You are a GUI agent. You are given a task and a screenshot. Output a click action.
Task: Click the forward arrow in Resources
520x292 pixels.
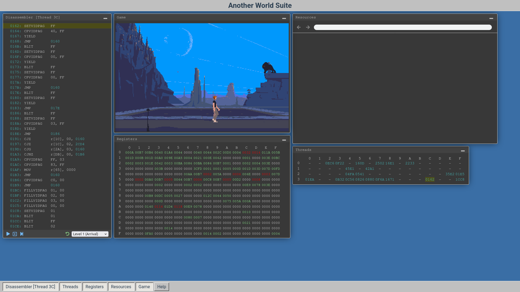[x=308, y=27]
